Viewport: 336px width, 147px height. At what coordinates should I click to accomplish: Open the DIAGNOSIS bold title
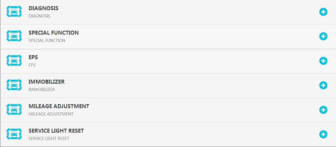pyautogui.click(x=43, y=8)
